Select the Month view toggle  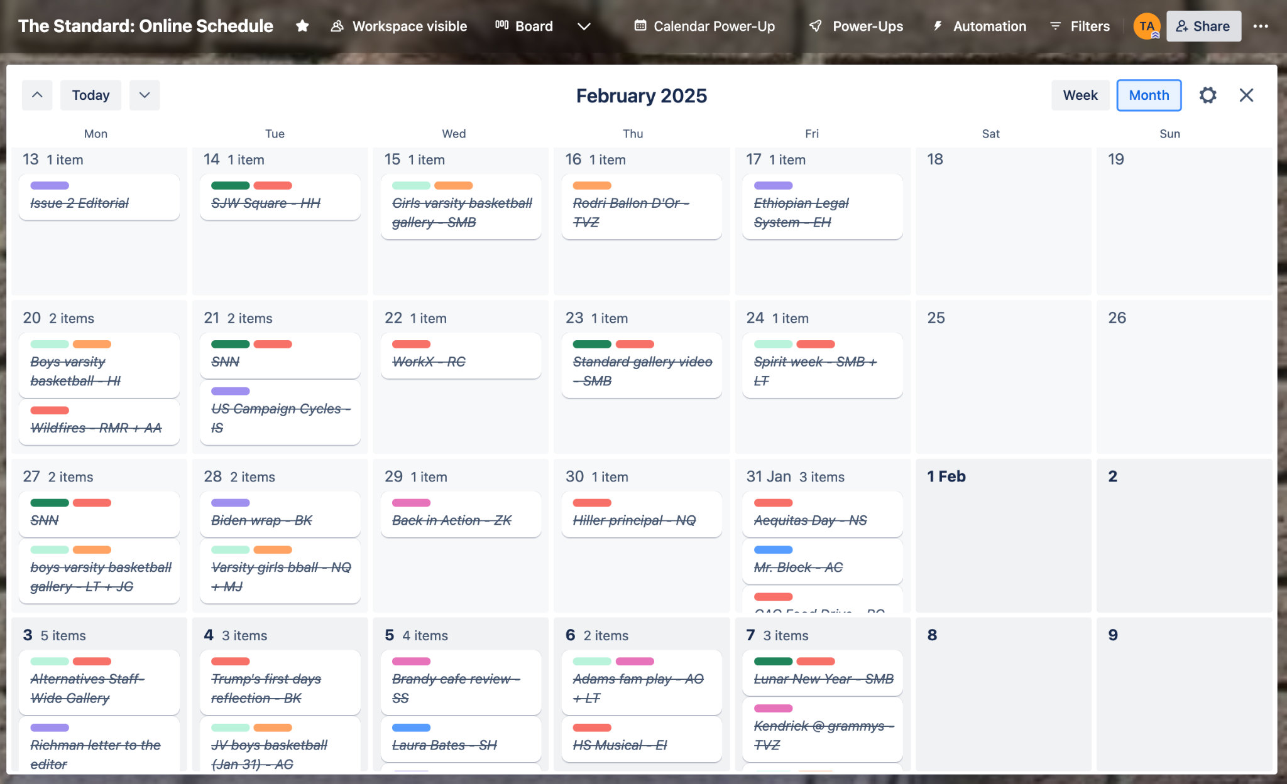[1148, 95]
